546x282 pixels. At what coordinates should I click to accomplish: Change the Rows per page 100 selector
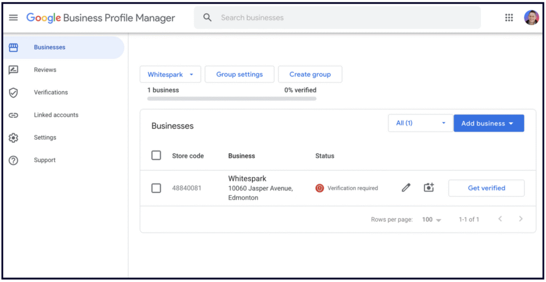tap(431, 220)
